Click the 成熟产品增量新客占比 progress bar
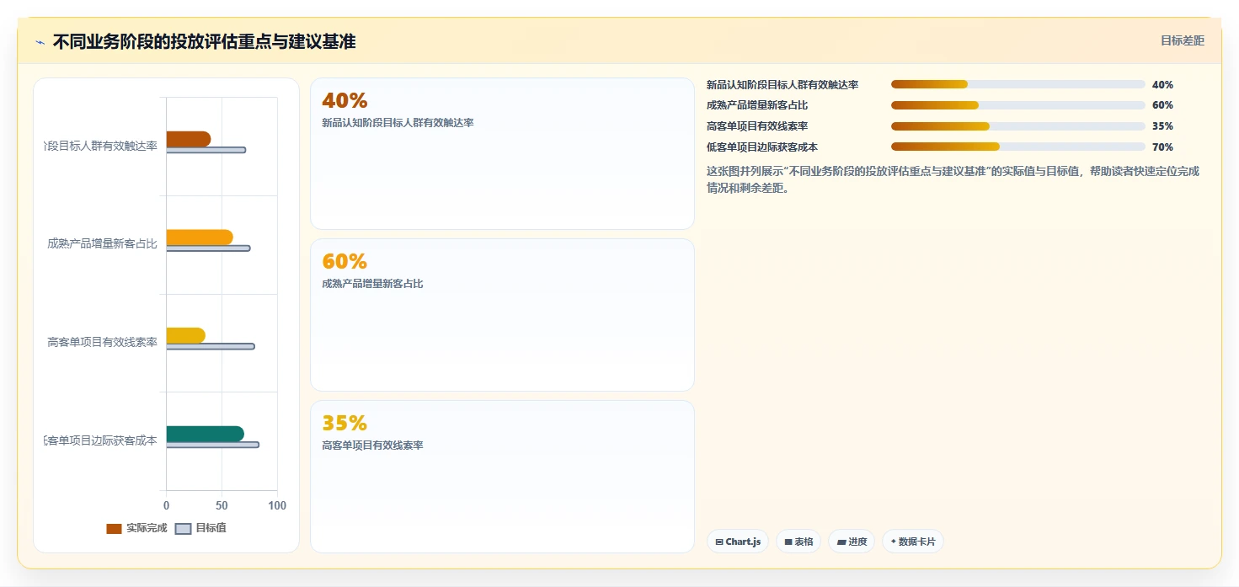The width and height of the screenshot is (1239, 587). 1018,105
